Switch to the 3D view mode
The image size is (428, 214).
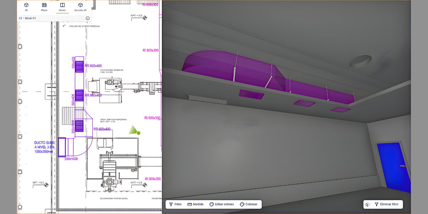click(x=26, y=7)
